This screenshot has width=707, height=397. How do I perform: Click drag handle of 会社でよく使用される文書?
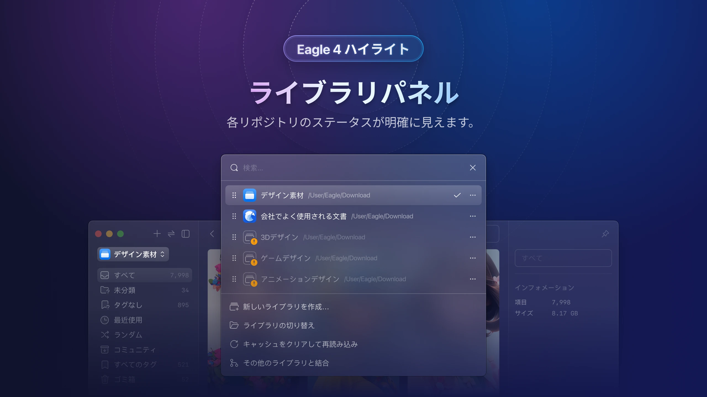coord(234,216)
